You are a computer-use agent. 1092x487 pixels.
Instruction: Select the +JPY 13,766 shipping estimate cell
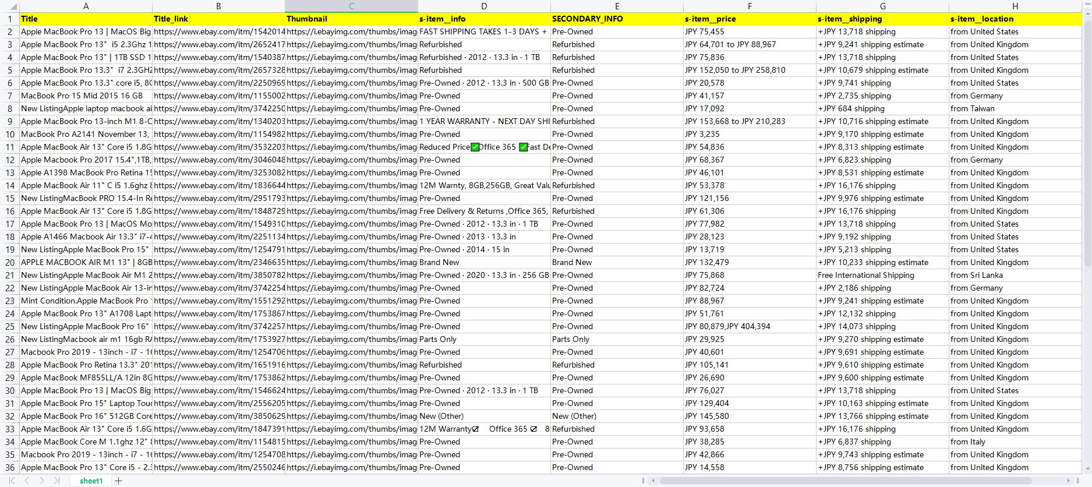[x=882, y=416]
